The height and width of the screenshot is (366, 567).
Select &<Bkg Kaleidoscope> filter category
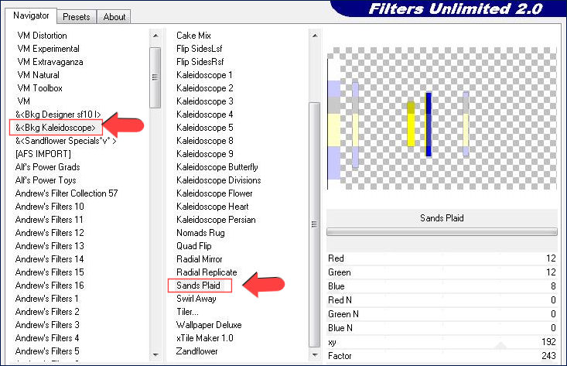click(x=55, y=127)
